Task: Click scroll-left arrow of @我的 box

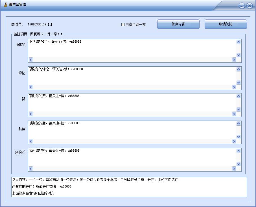Action: click(x=31, y=60)
